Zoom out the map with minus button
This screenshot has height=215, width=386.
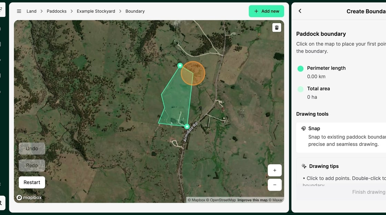(x=275, y=185)
